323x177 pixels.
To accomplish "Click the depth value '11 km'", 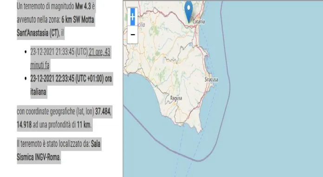I will [84, 125].
